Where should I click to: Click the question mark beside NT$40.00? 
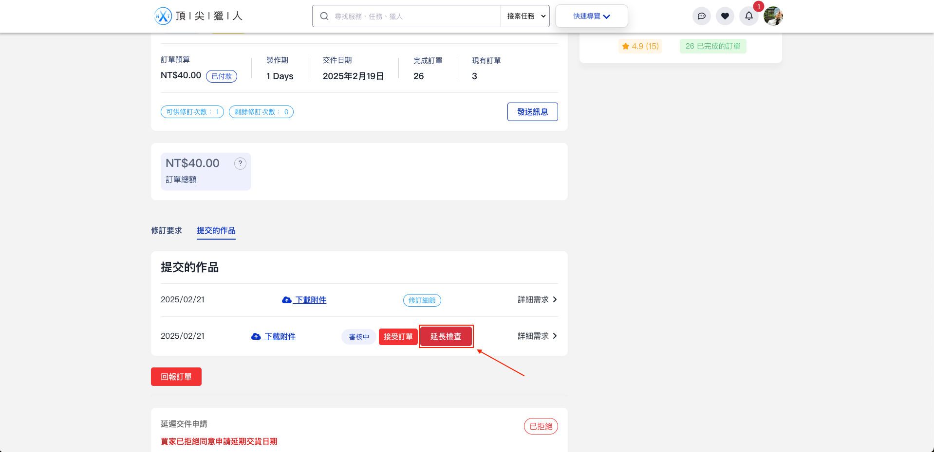coord(240,164)
